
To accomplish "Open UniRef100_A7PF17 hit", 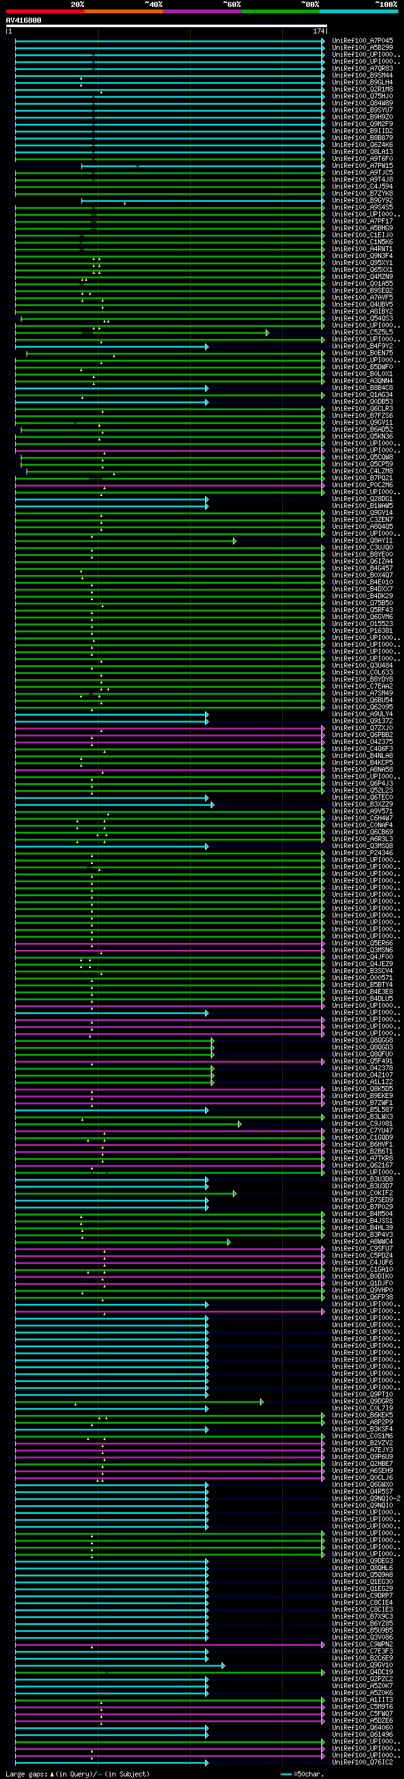I will coord(362,221).
